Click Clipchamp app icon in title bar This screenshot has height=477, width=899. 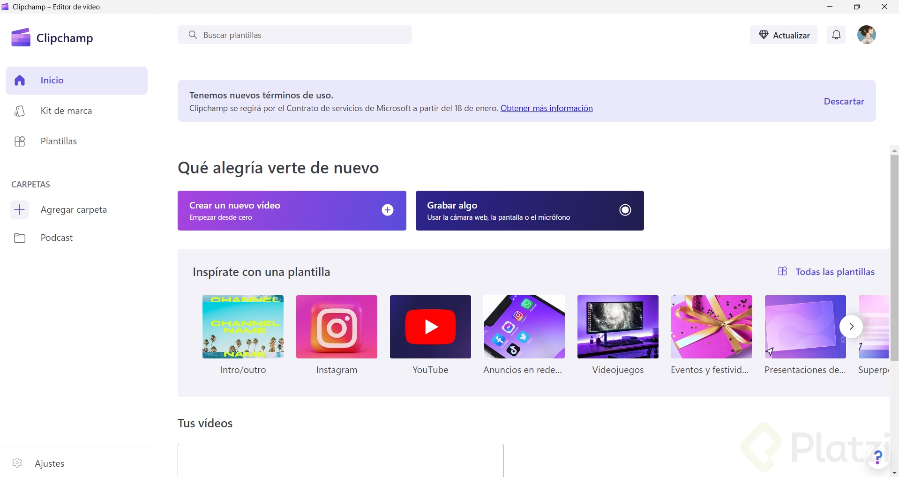(x=5, y=7)
